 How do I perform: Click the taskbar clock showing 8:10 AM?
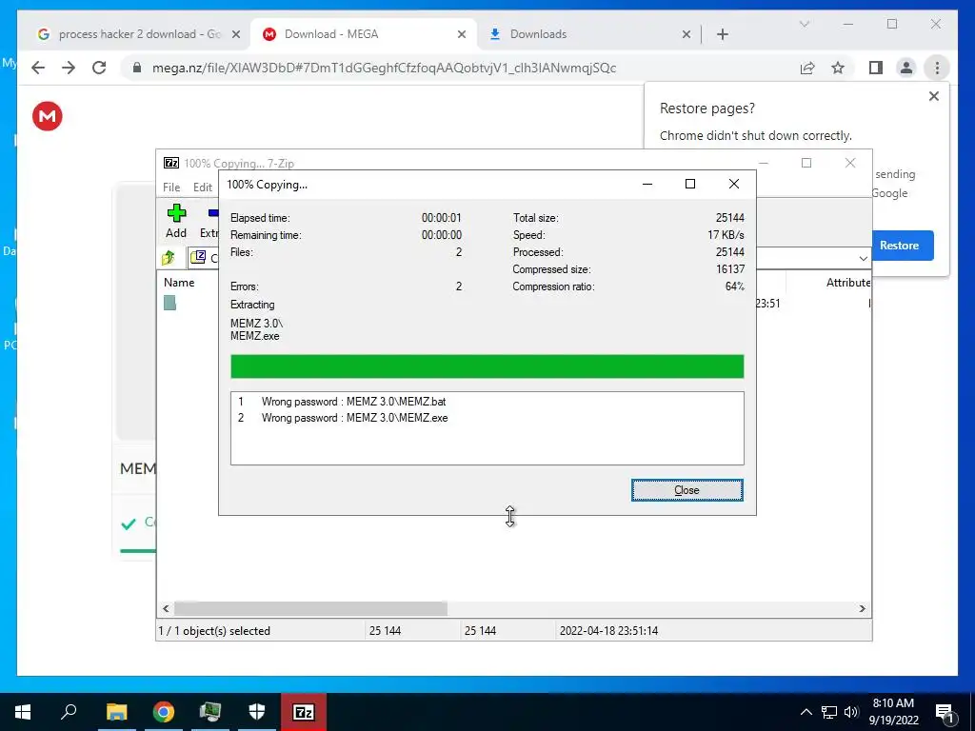tap(893, 712)
